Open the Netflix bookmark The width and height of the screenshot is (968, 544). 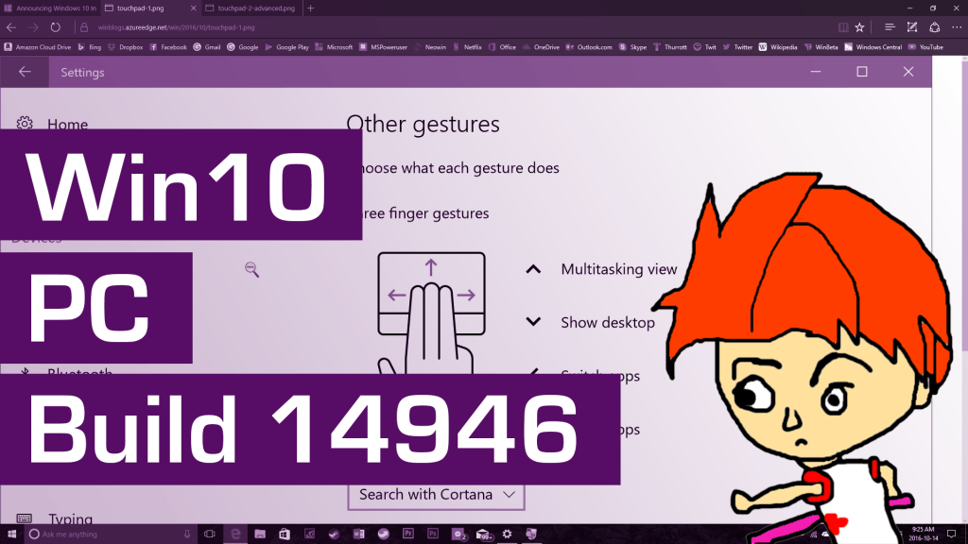click(x=467, y=47)
